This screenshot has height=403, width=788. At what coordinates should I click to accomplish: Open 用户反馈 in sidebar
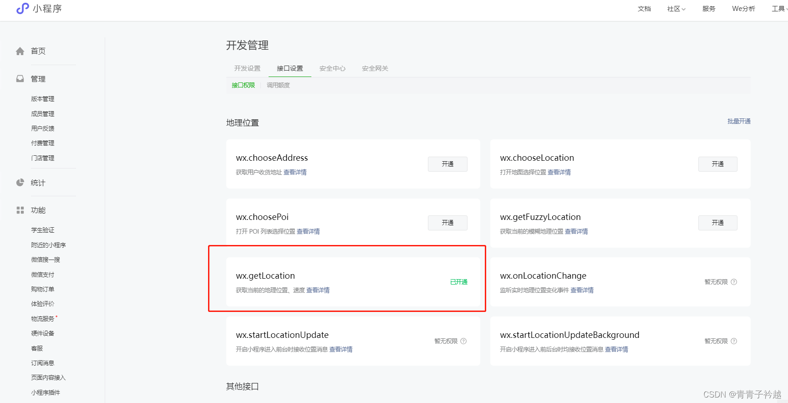tap(43, 128)
